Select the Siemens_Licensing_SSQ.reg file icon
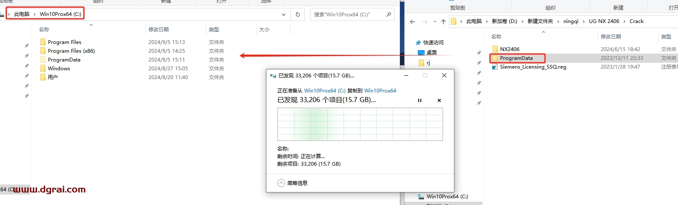This screenshot has width=678, height=205. pos(495,67)
